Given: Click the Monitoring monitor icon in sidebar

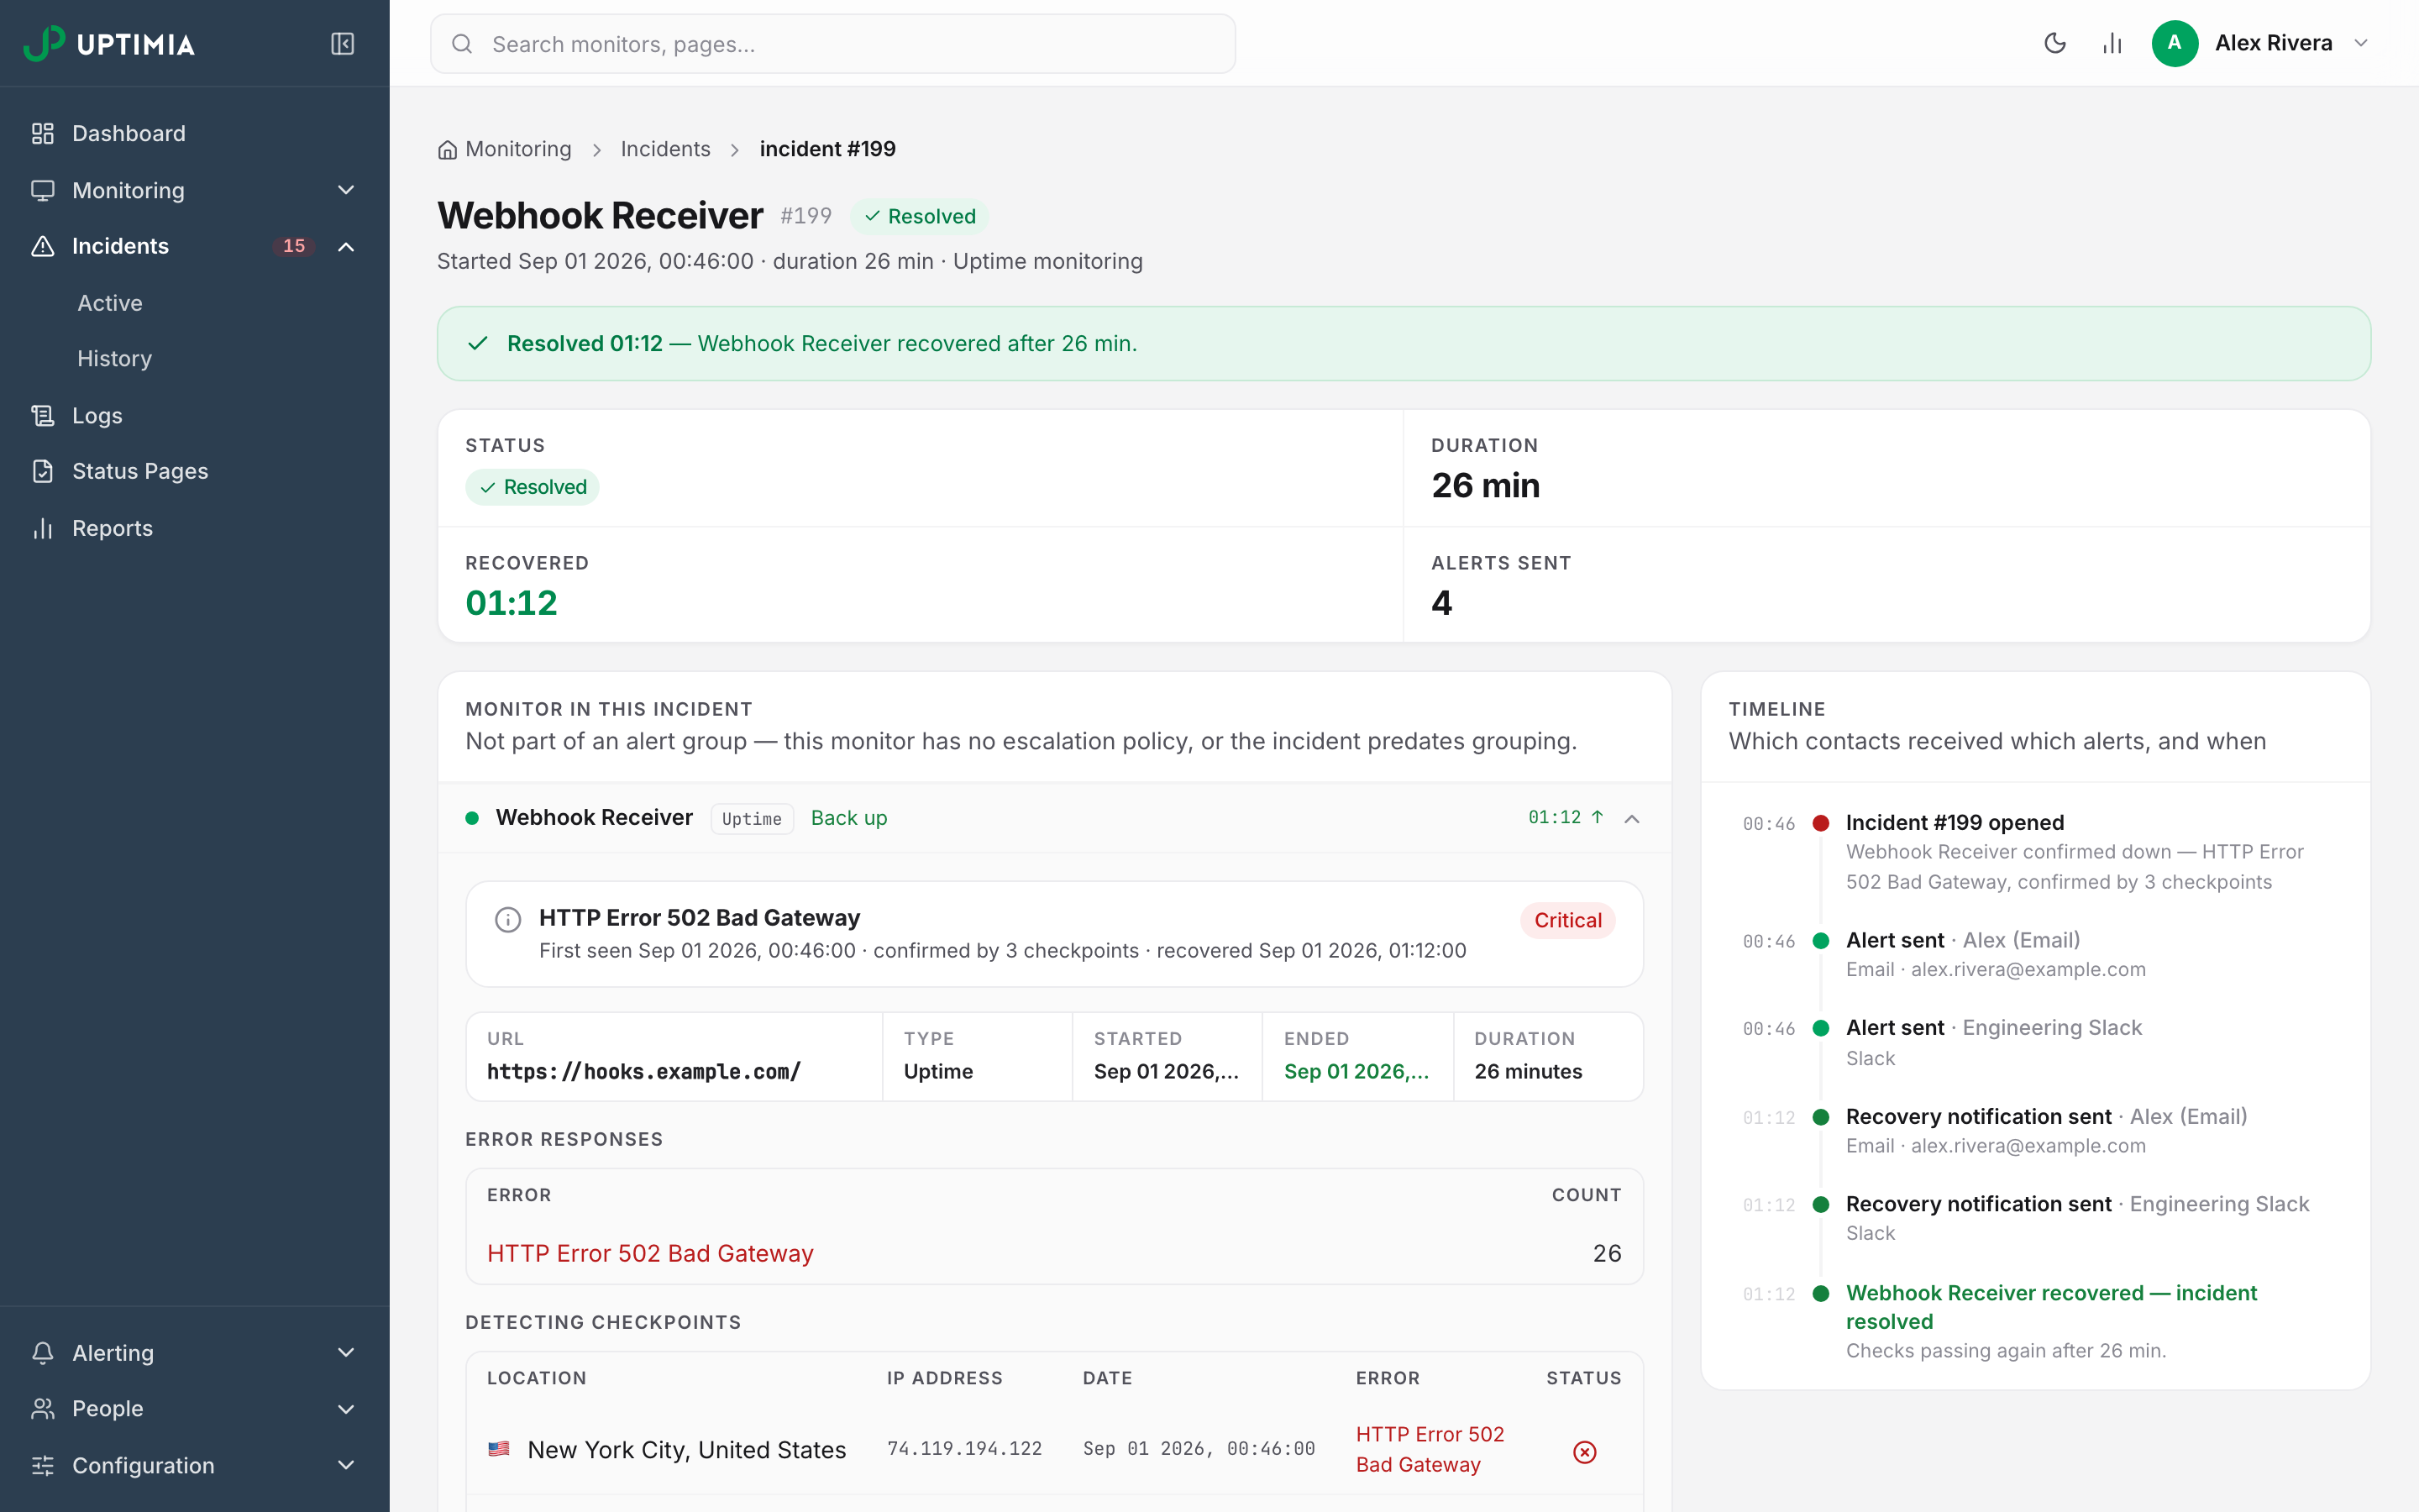Looking at the screenshot, I should click(x=42, y=190).
